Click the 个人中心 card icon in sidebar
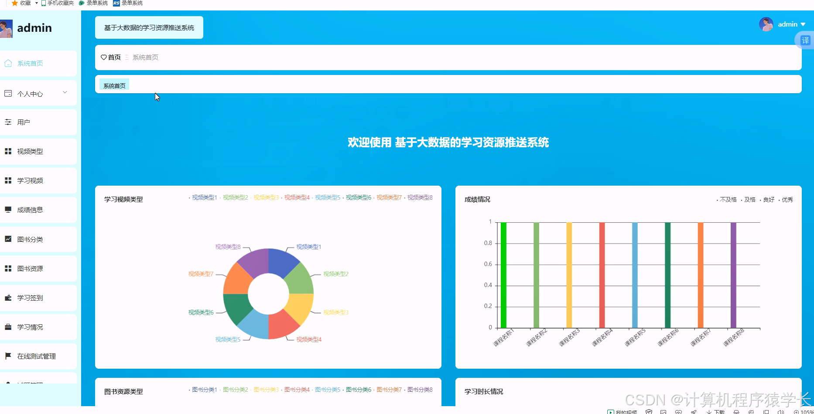This screenshot has height=414, width=814. [x=8, y=93]
